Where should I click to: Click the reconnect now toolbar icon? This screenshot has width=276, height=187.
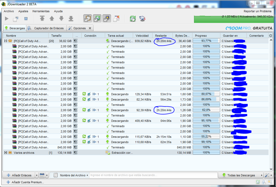coord(133,18)
